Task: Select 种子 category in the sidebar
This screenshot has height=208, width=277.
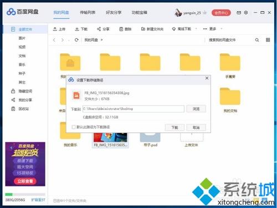Action: coord(22,73)
